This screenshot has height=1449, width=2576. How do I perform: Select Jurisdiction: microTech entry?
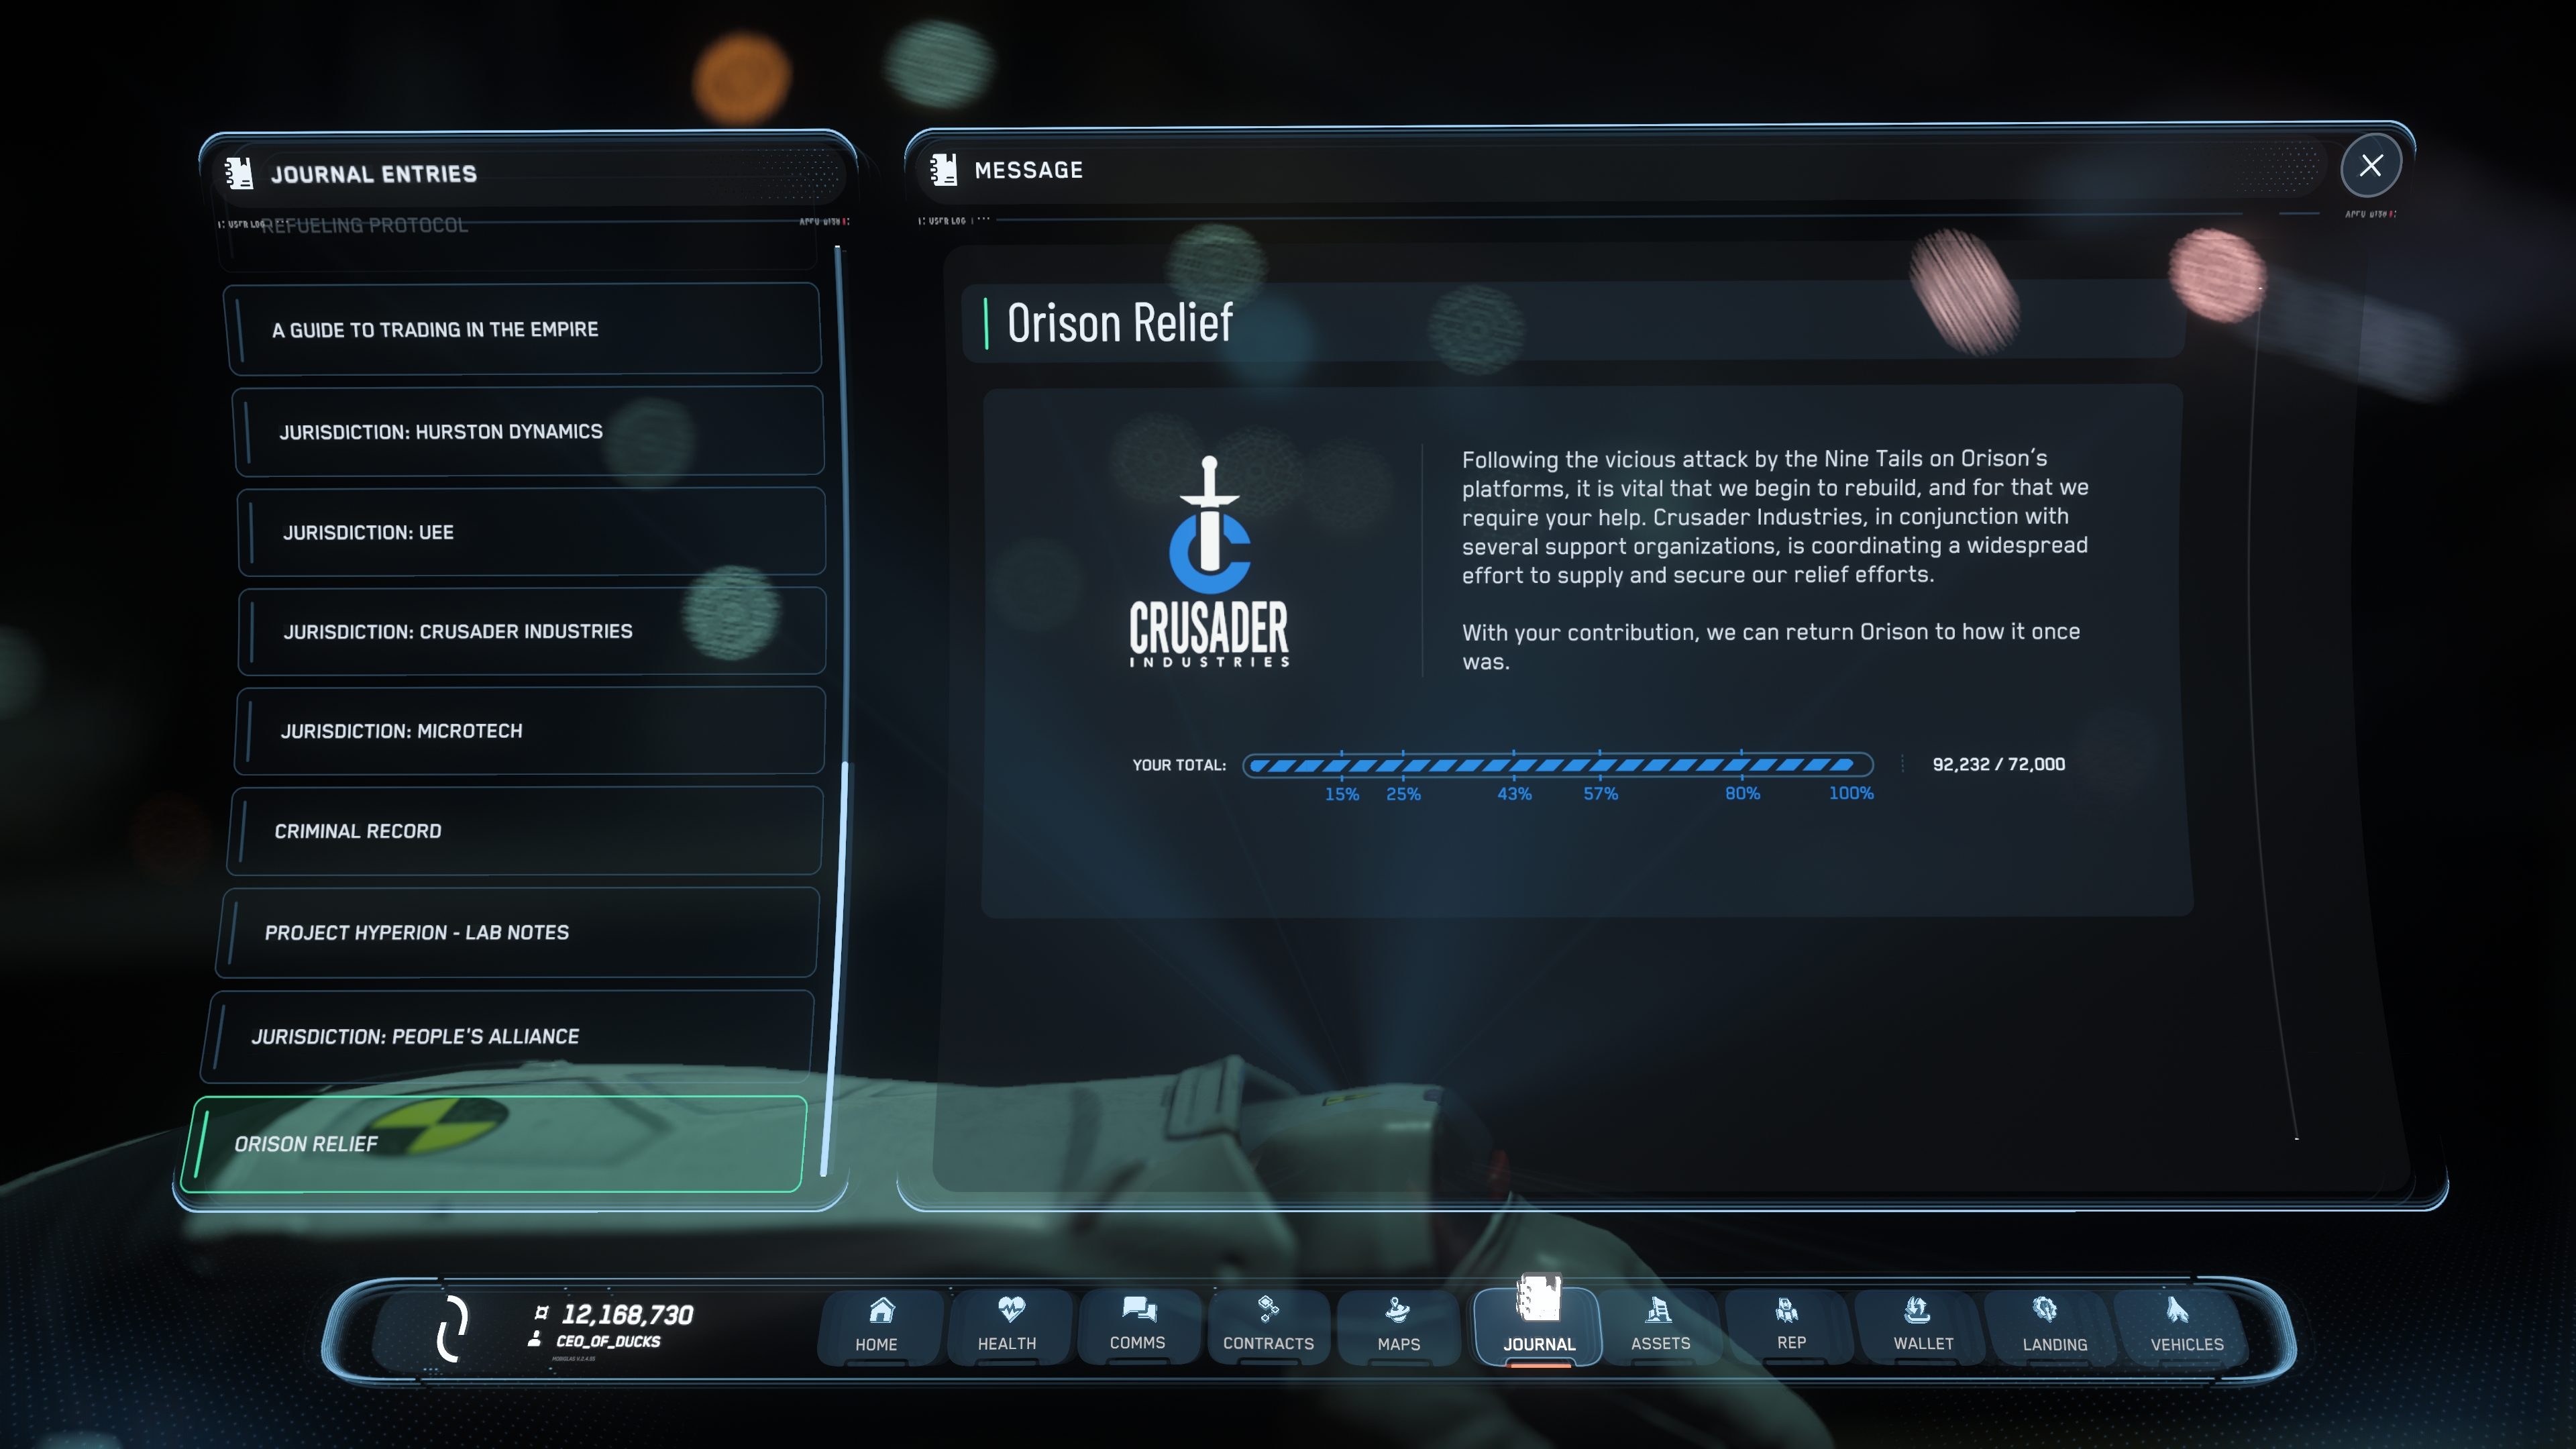(530, 731)
